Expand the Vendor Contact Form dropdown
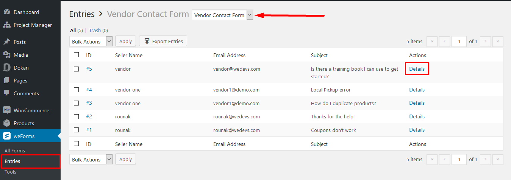This screenshot has width=511, height=180. point(222,15)
